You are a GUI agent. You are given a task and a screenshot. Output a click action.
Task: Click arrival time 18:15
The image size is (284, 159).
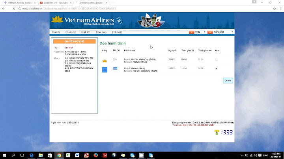point(201,68)
